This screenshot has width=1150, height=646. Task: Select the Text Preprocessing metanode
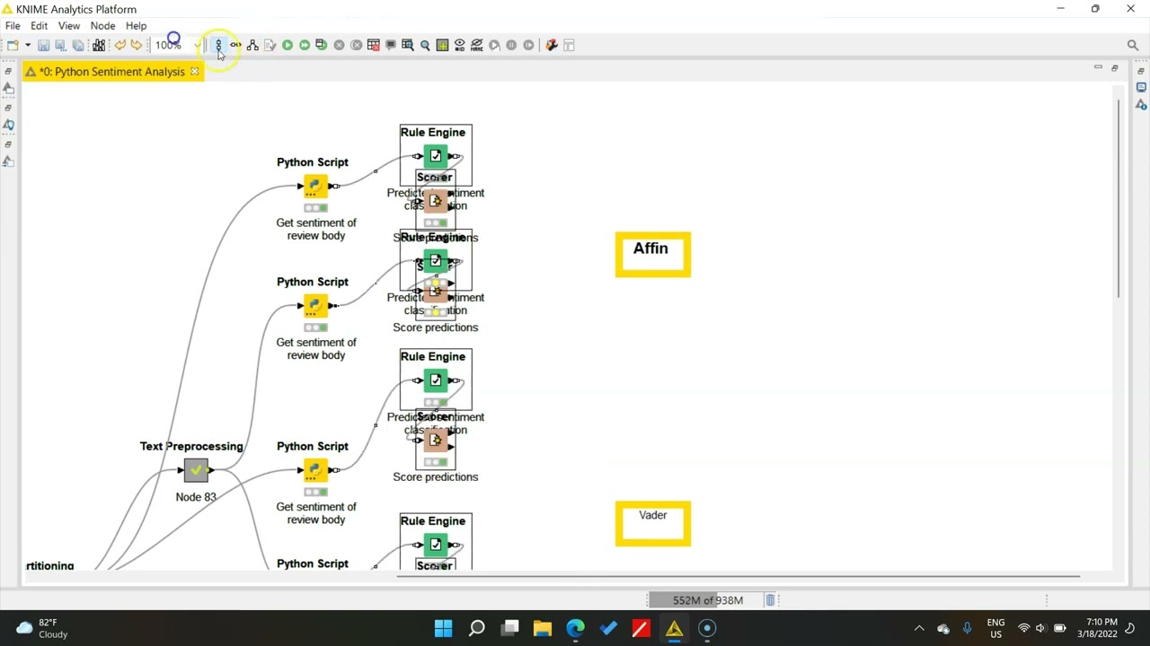pos(196,470)
